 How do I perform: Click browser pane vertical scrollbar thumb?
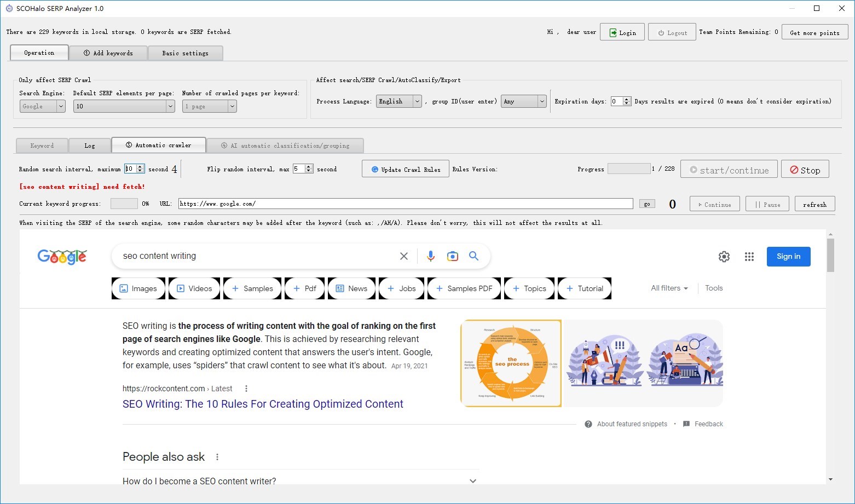[830, 254]
